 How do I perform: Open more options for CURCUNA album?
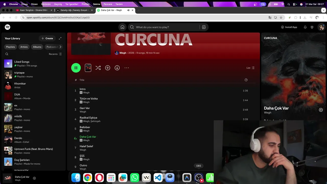pos(127,68)
